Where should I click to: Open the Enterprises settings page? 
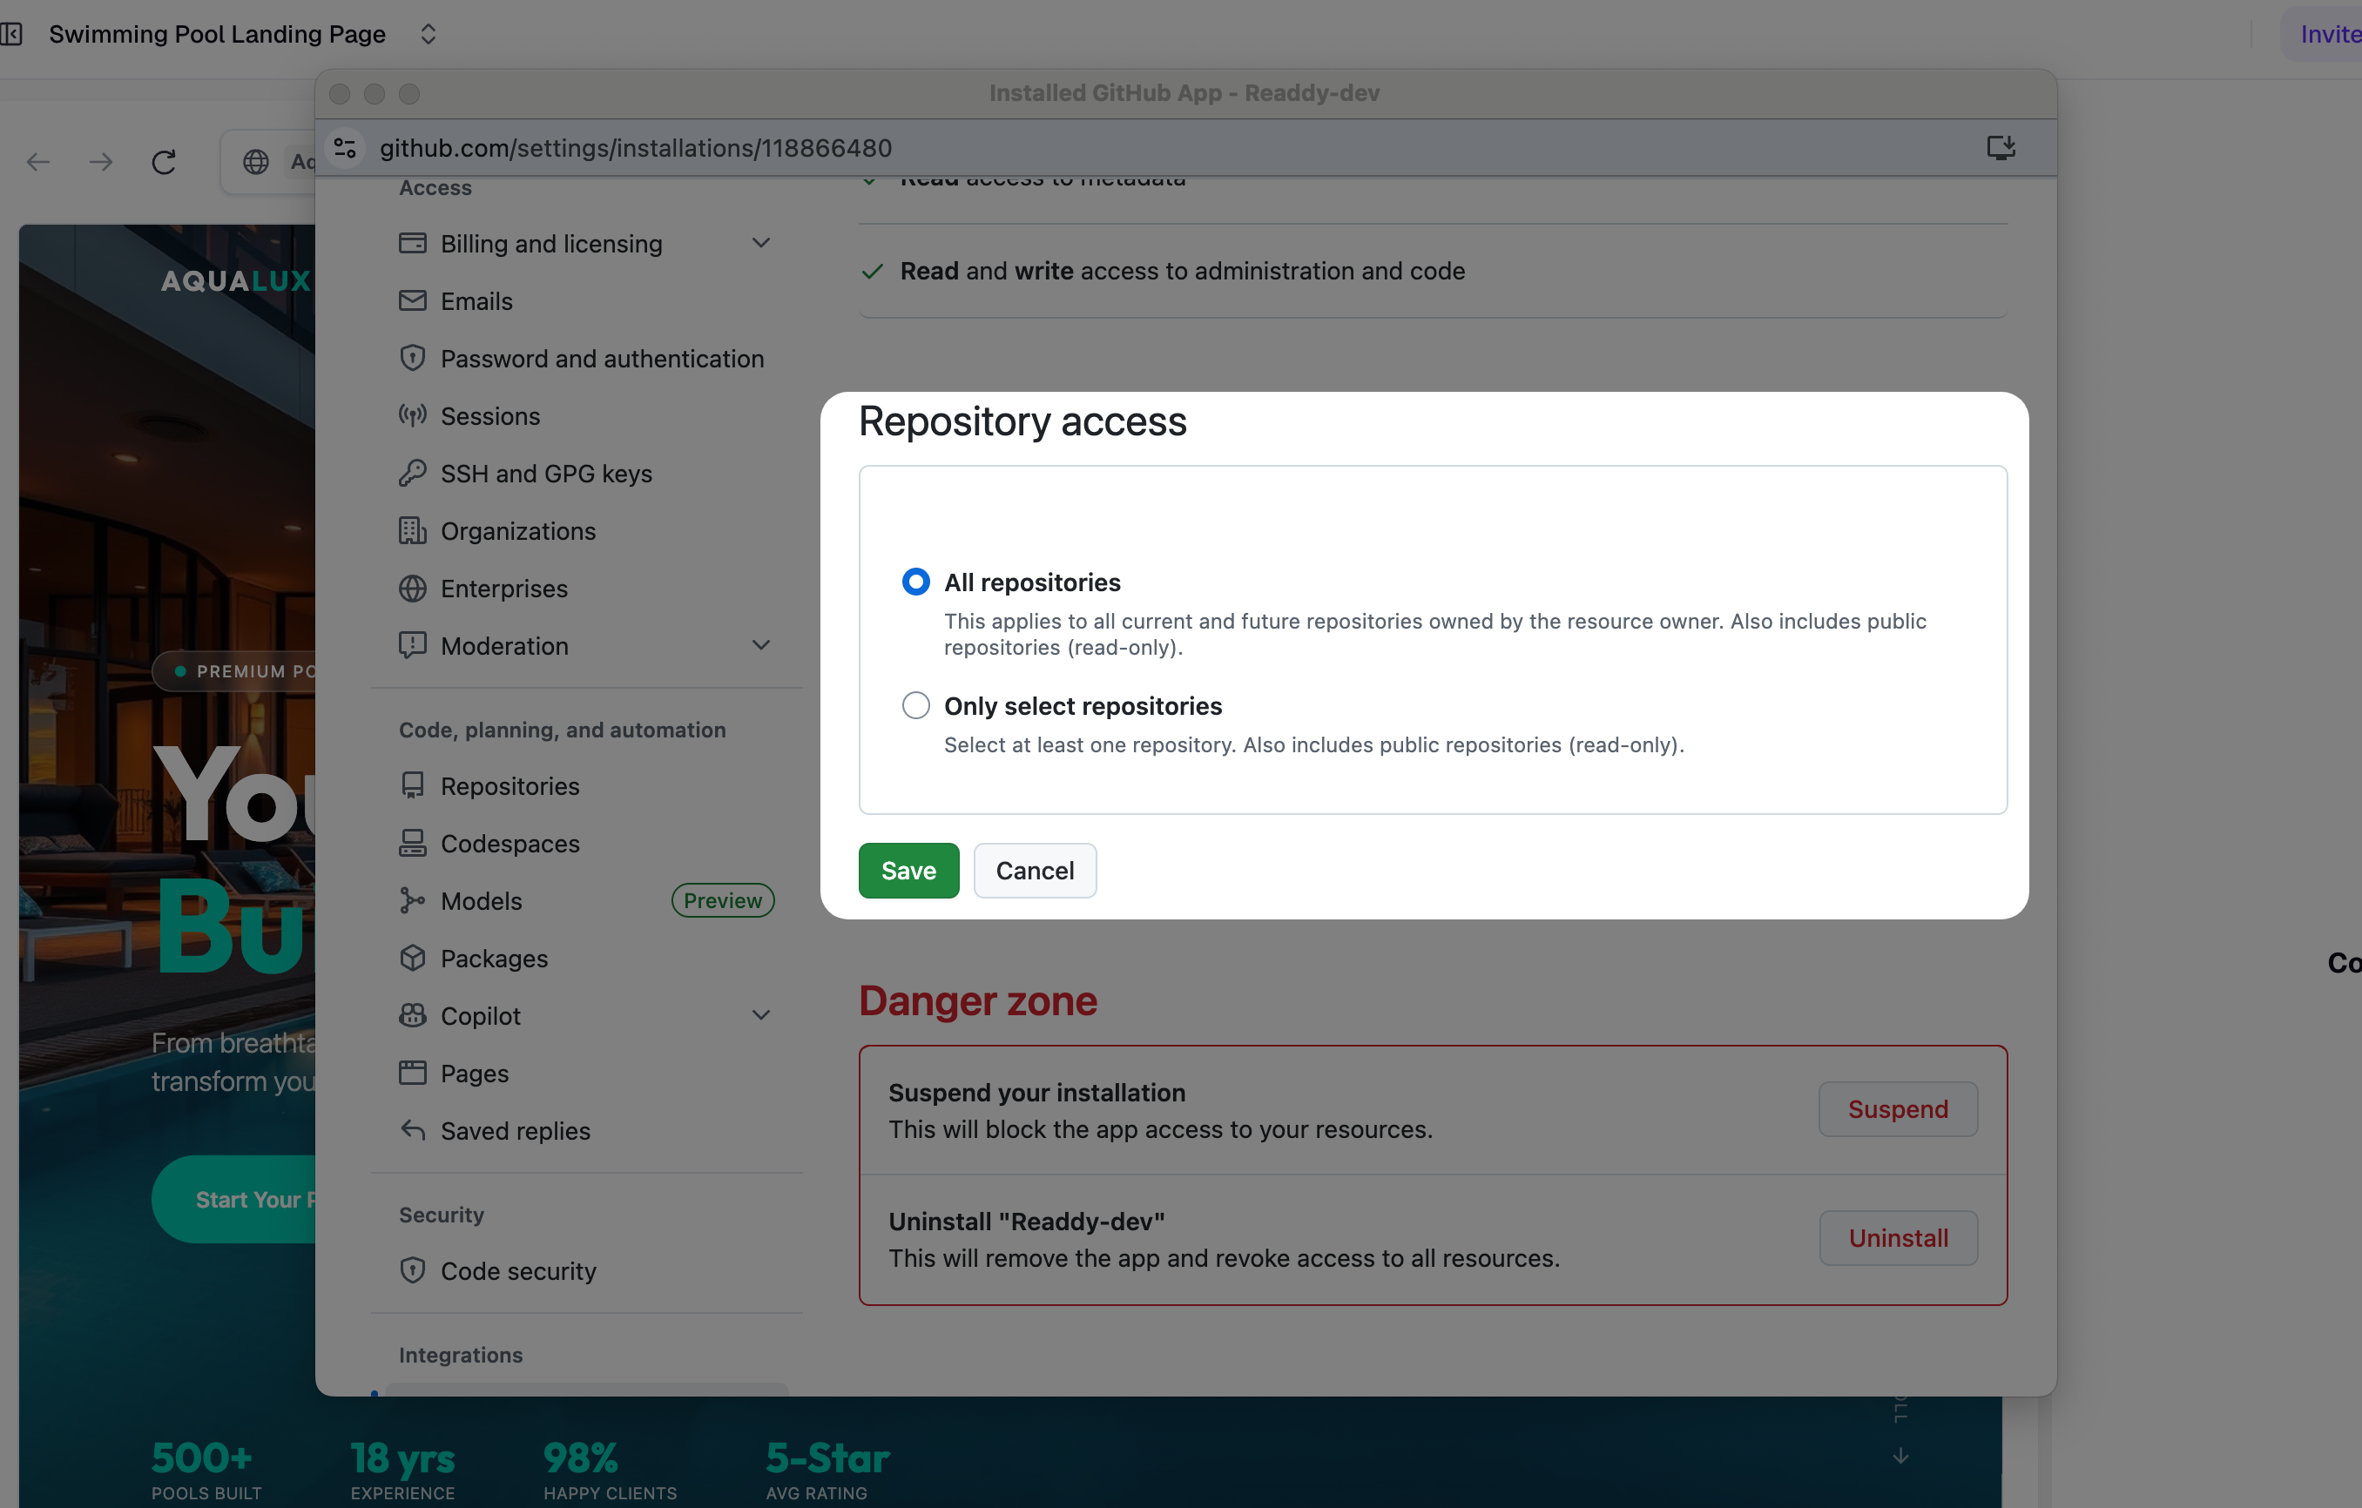[503, 589]
